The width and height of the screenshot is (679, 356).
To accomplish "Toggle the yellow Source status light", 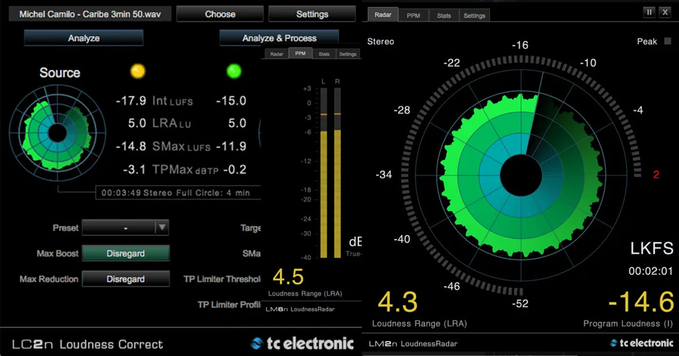I will click(137, 71).
